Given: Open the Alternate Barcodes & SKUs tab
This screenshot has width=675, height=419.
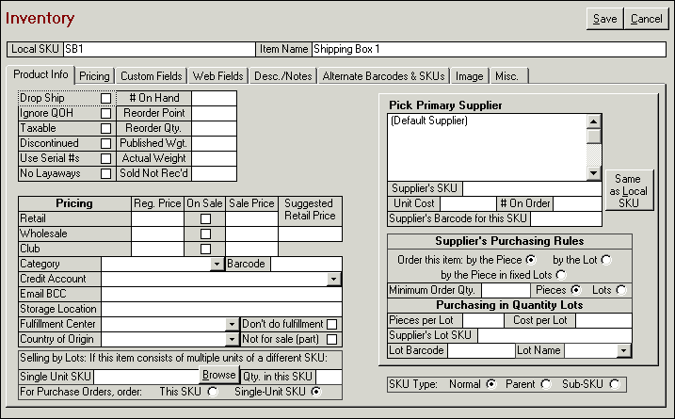Looking at the screenshot, I should (383, 76).
